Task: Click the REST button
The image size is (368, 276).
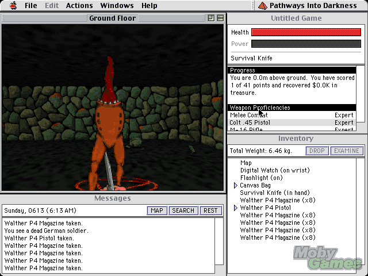Action: coord(210,210)
